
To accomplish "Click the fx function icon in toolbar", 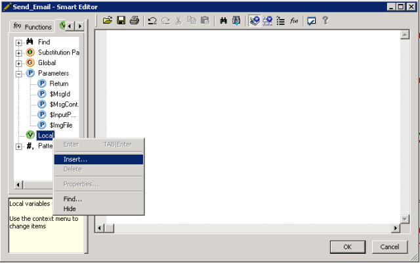I will pos(295,20).
